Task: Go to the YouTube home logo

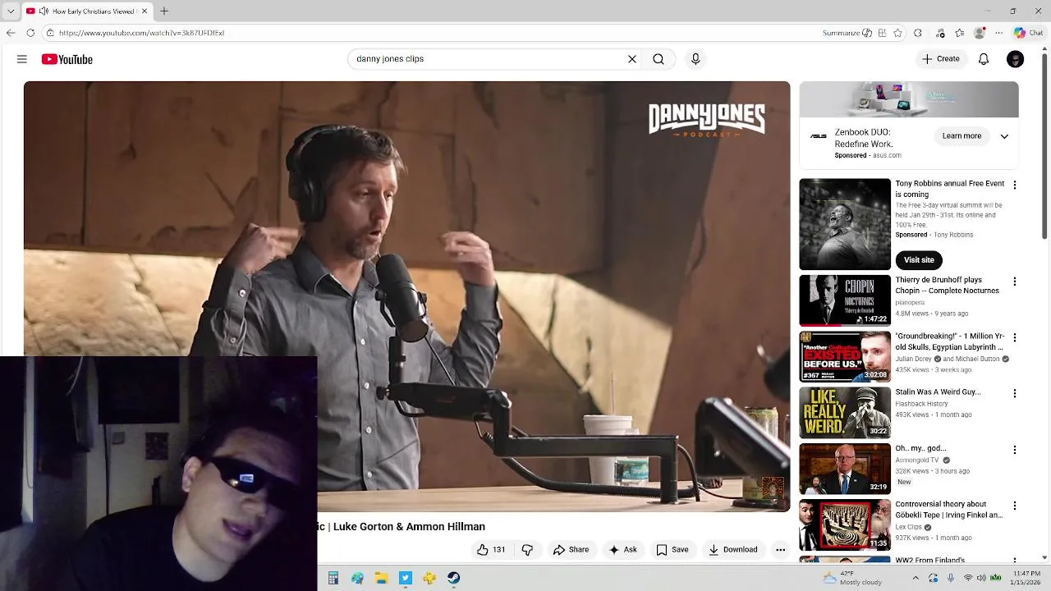Action: click(67, 59)
